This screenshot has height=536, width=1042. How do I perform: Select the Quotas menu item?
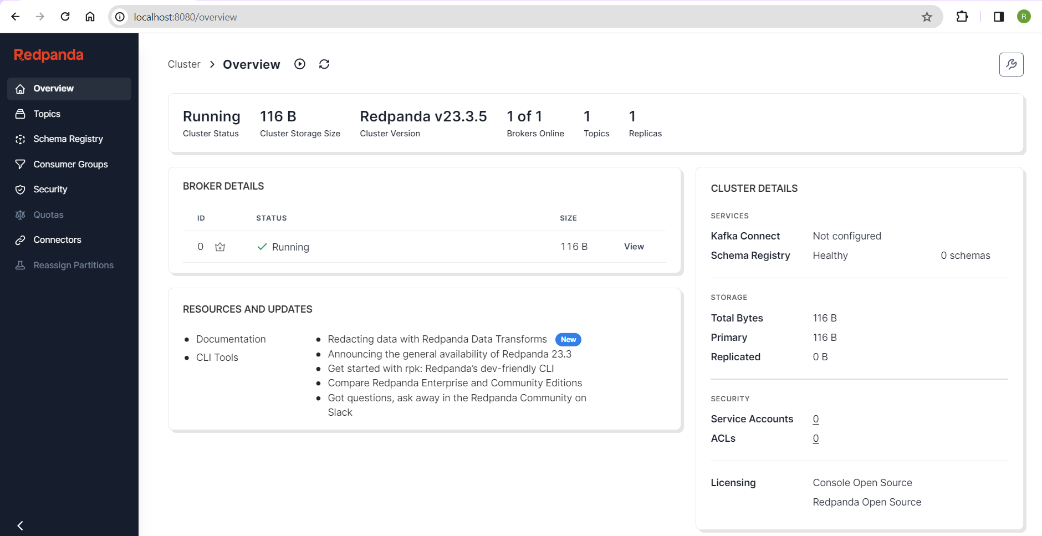tap(69, 215)
